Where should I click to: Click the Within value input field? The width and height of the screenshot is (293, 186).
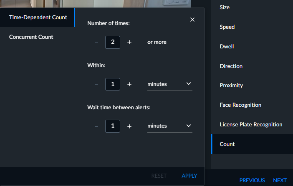point(113,84)
